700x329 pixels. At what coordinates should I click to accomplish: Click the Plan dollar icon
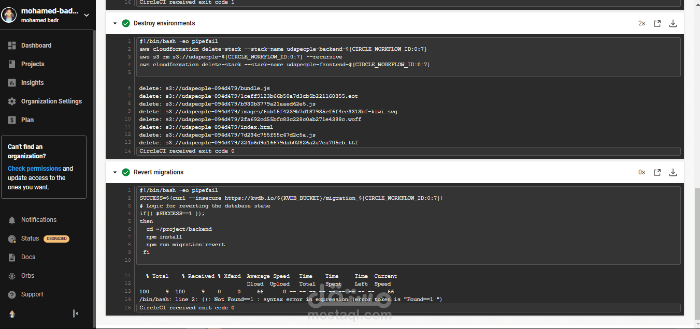(x=12, y=120)
